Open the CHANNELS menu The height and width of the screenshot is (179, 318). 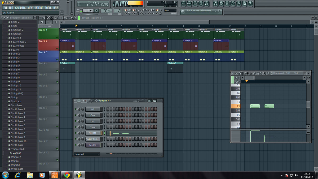20,8
